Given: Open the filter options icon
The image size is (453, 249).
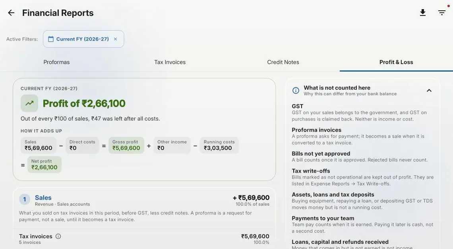Looking at the screenshot, I should pyautogui.click(x=442, y=13).
